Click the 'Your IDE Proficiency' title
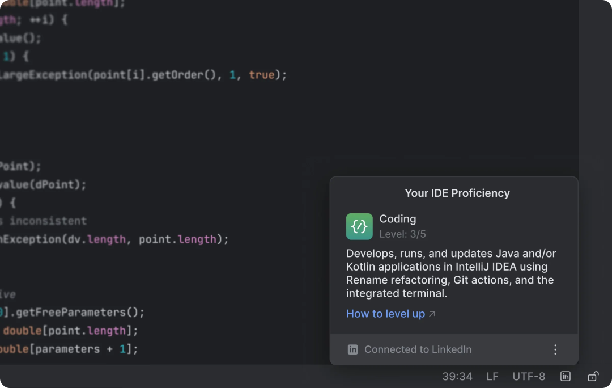 (457, 193)
